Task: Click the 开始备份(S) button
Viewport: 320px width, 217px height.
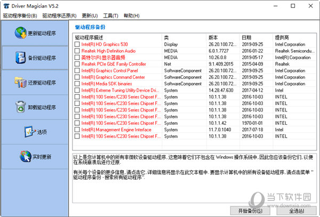Action: tap(251, 211)
